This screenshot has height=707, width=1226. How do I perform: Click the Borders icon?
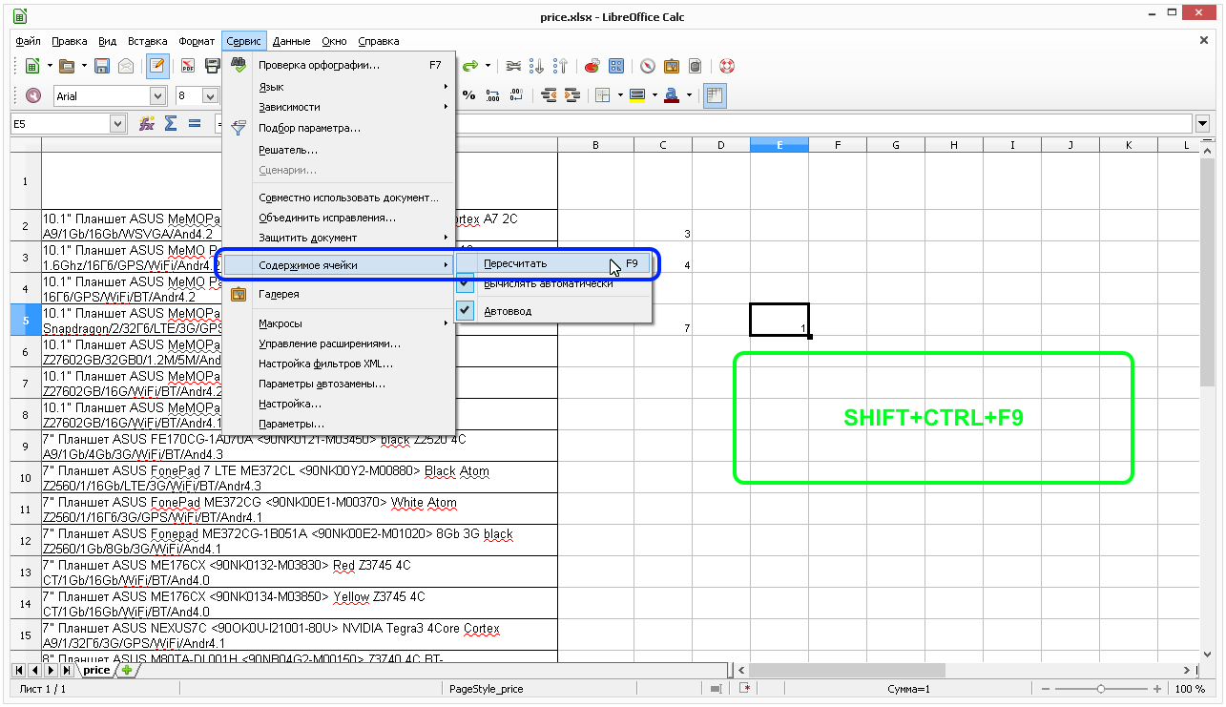(603, 95)
